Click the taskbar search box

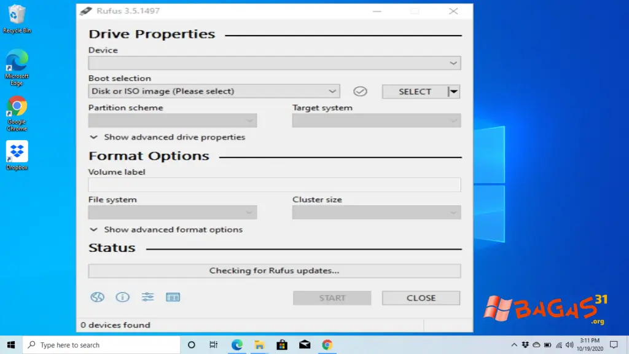[101, 345]
